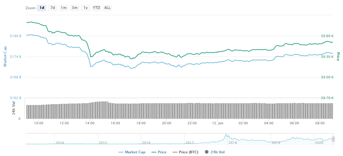This screenshot has height=156, width=343.
Task: Click the 14:00 time axis label
Action: coord(90,123)
